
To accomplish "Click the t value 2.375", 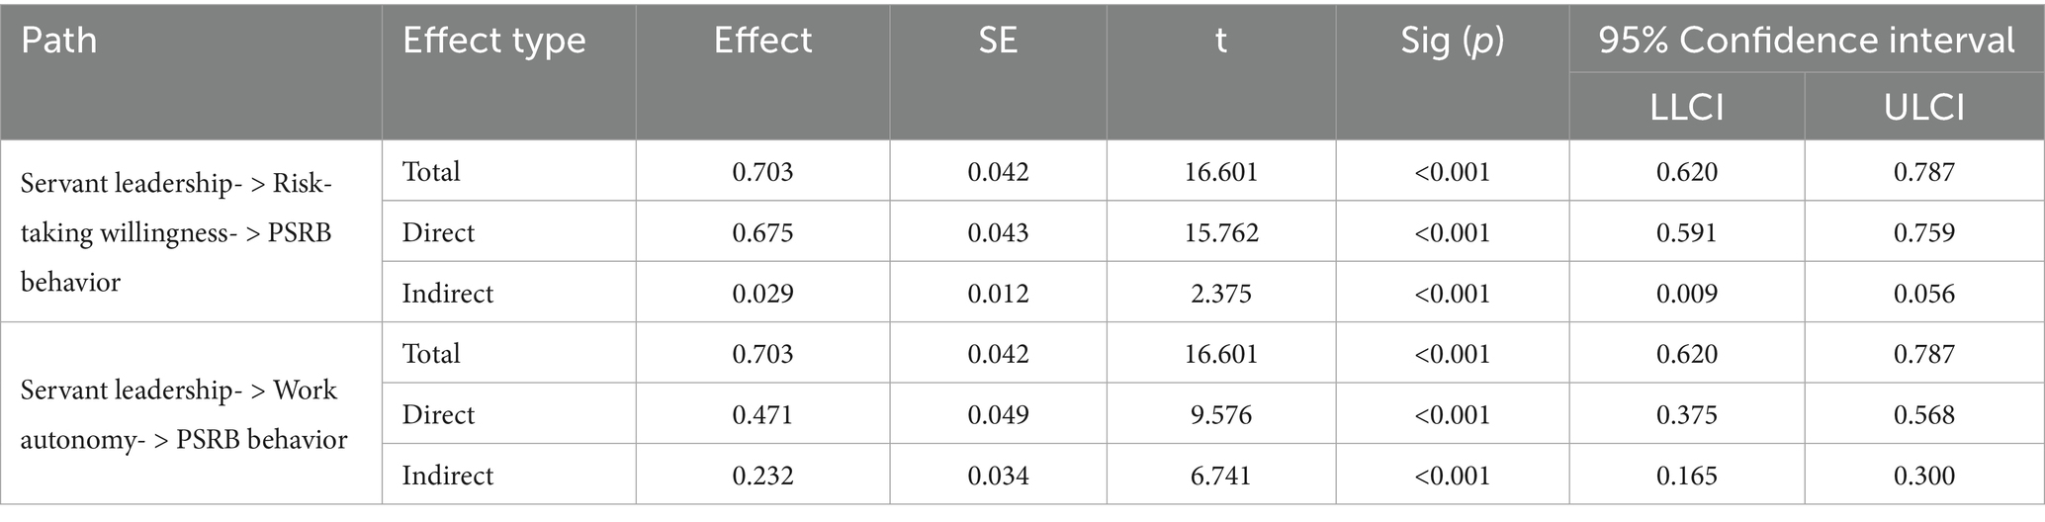I will click(1221, 294).
